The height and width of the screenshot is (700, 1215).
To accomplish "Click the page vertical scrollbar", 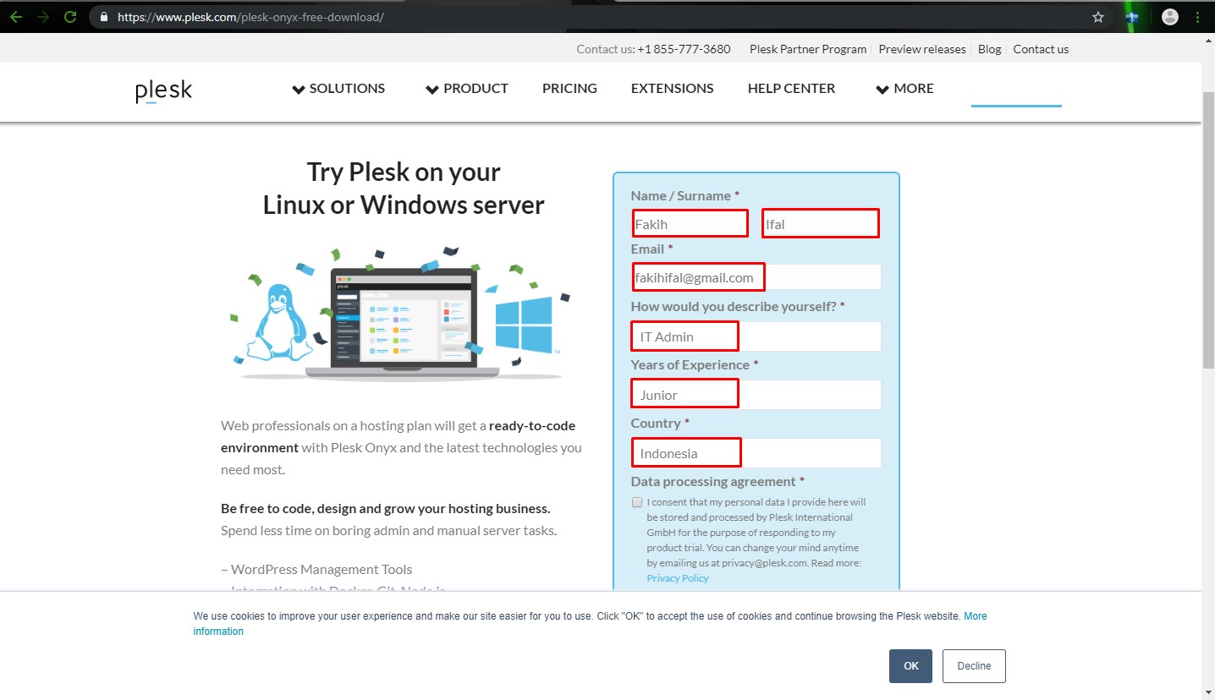I will coord(1208,228).
